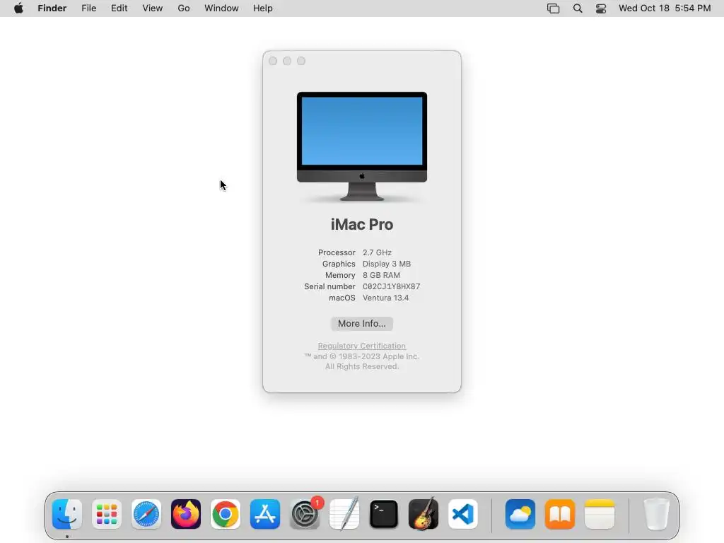Open the Weather app from the Dock
The height and width of the screenshot is (543, 724).
[x=520, y=514]
